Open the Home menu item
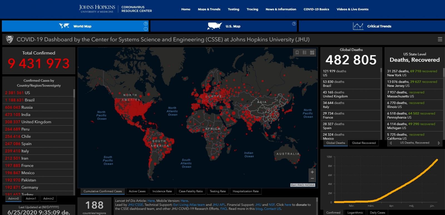 pos(186,9)
